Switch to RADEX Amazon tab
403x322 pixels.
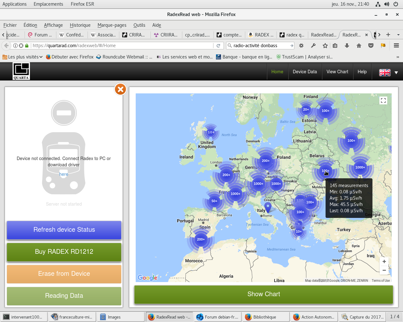click(x=261, y=35)
